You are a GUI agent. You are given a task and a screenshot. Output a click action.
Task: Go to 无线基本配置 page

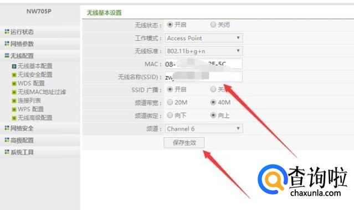35,66
